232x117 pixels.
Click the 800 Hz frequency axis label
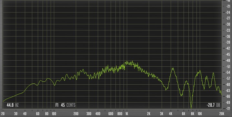click(120, 113)
